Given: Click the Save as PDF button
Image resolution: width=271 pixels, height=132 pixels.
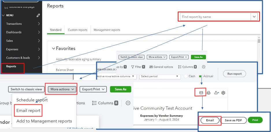Looking at the screenshot, I should coord(233,120).
